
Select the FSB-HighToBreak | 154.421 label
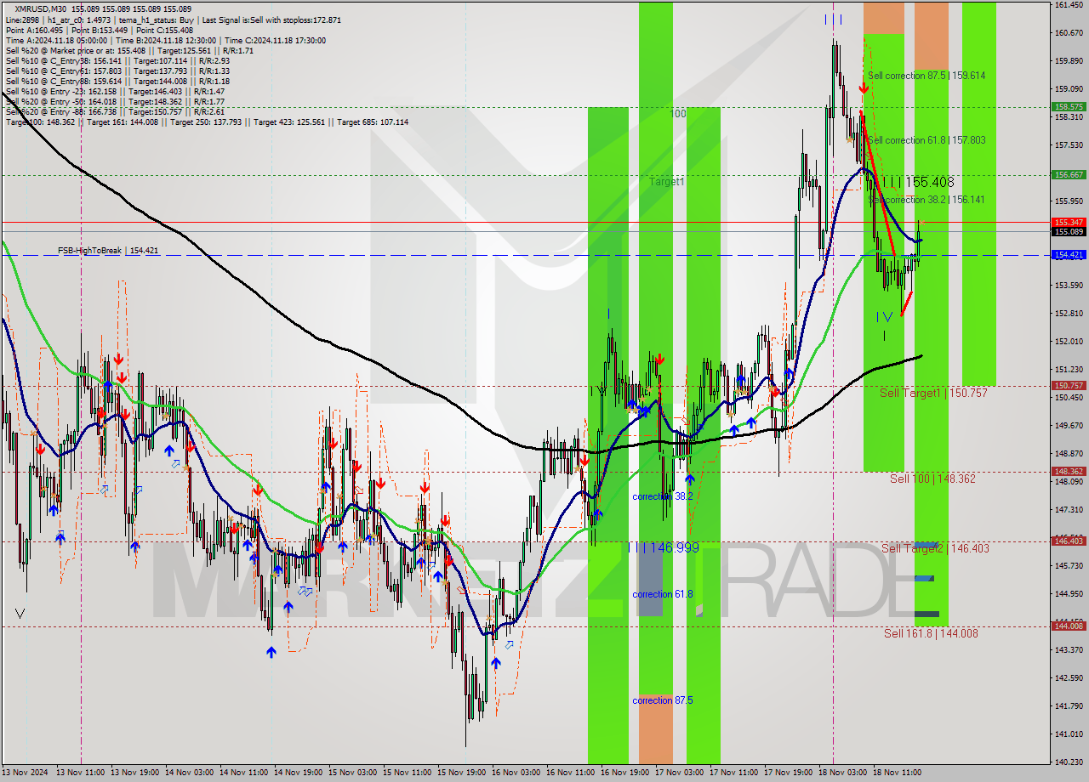108,251
